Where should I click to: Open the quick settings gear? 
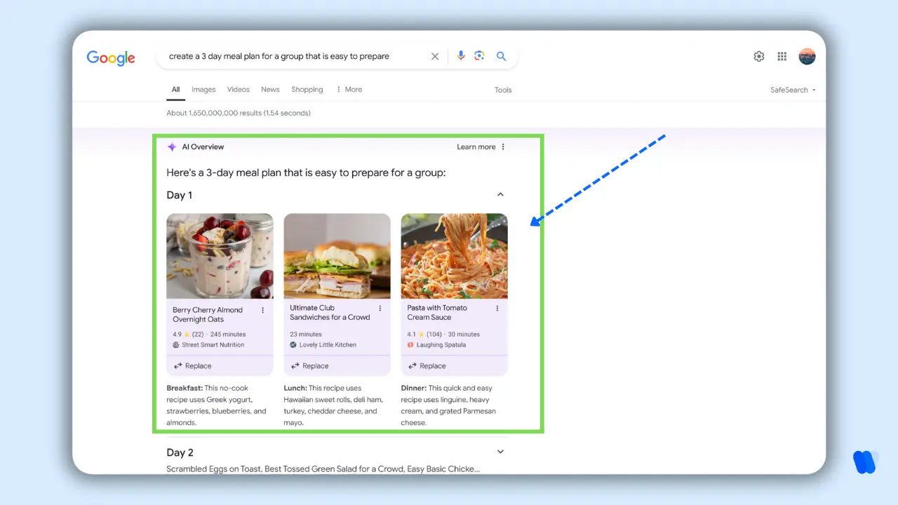tap(758, 56)
